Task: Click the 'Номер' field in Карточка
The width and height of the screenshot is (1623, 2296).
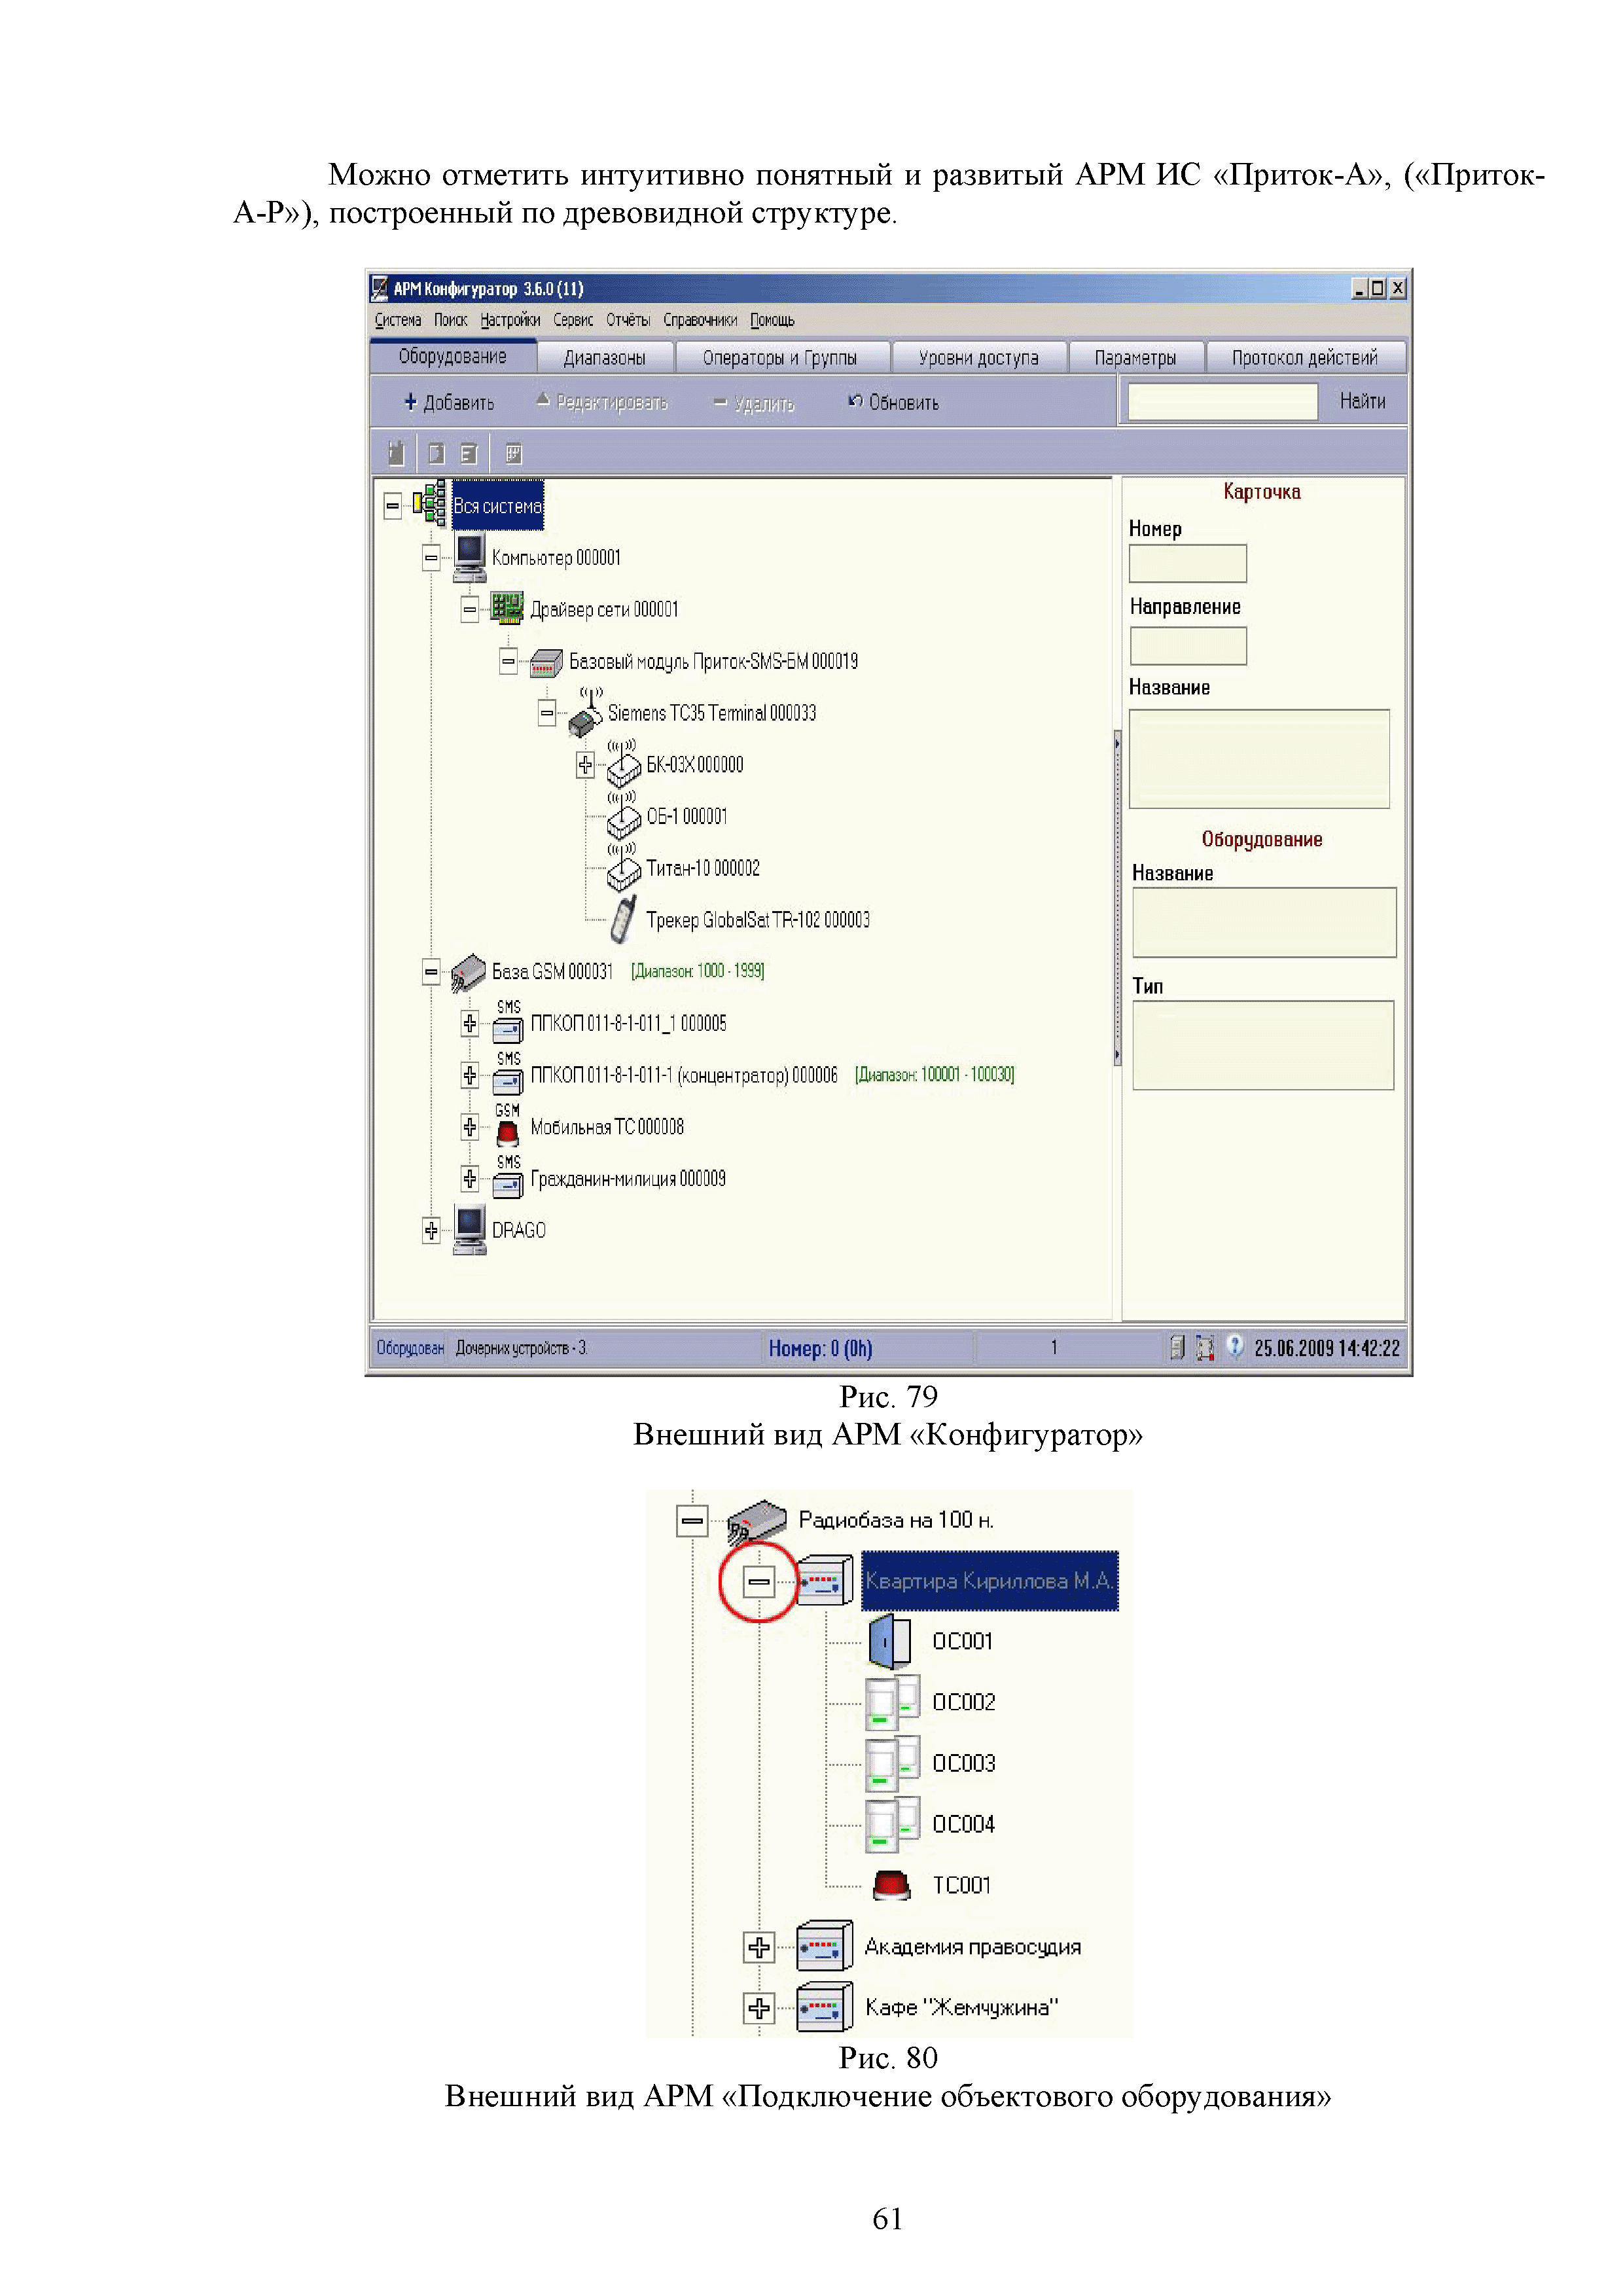Action: click(1187, 563)
